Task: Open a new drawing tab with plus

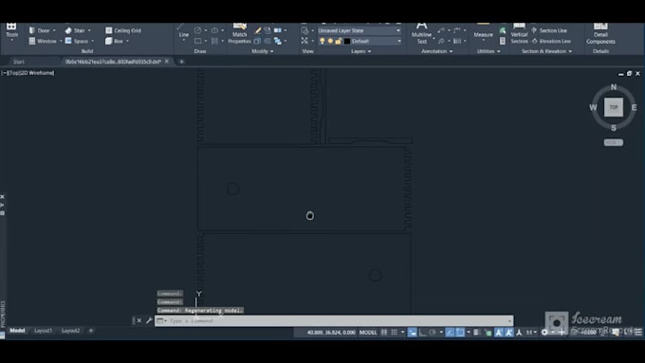Action: [x=181, y=62]
